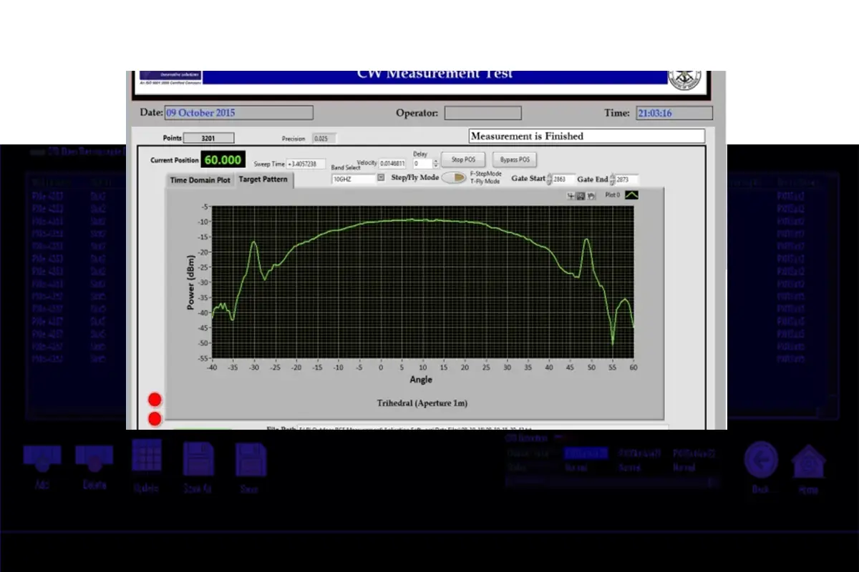
Task: Click the Delete icon in bottom toolbar
Action: (x=94, y=459)
